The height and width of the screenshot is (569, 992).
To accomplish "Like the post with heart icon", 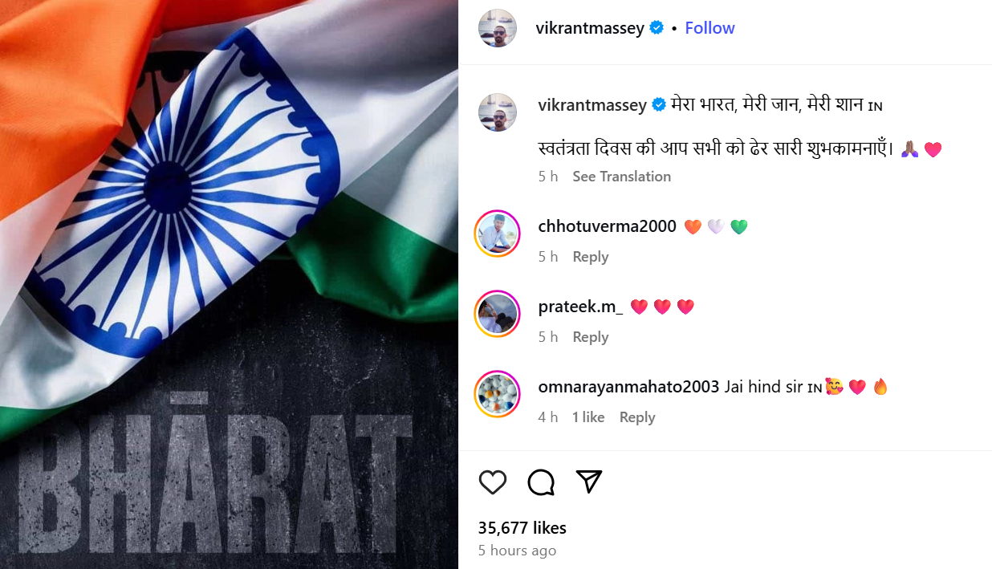I will coord(493,482).
